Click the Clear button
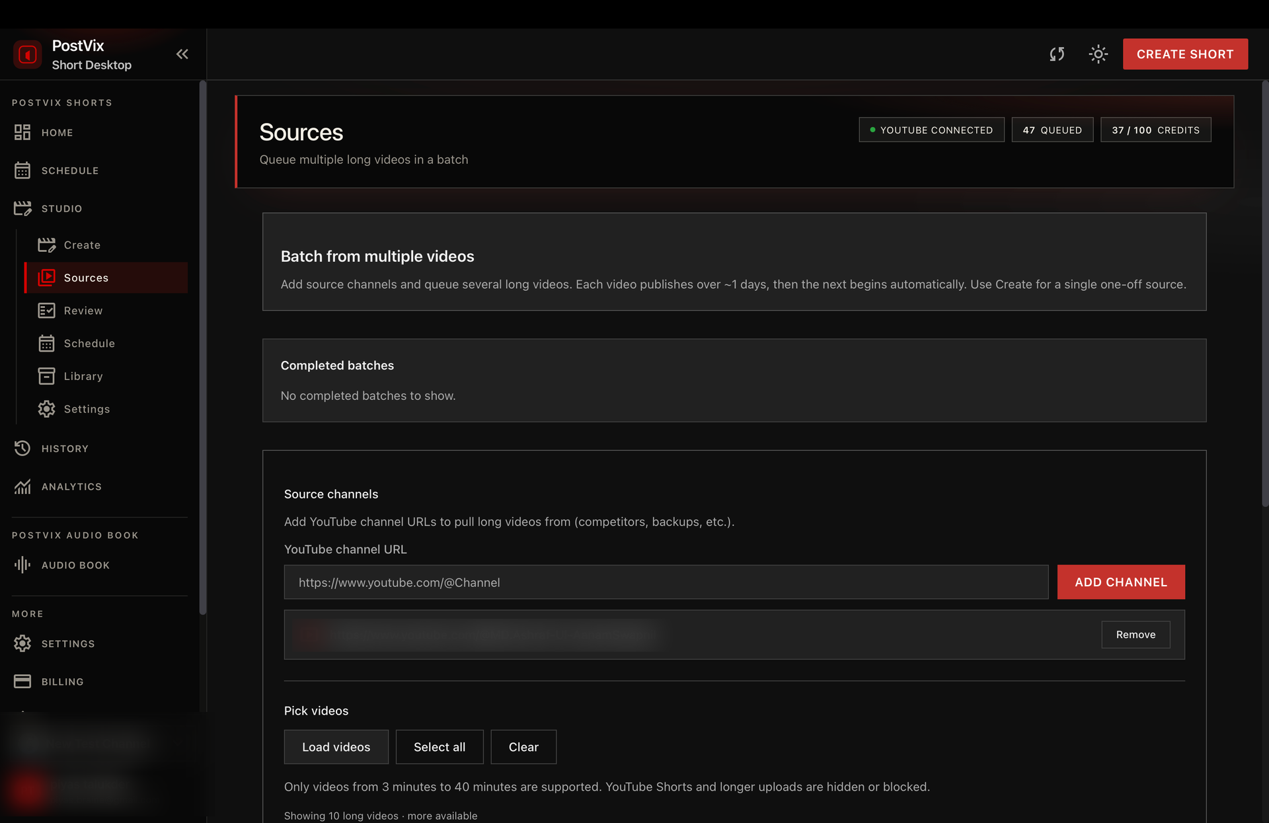 tap(523, 747)
